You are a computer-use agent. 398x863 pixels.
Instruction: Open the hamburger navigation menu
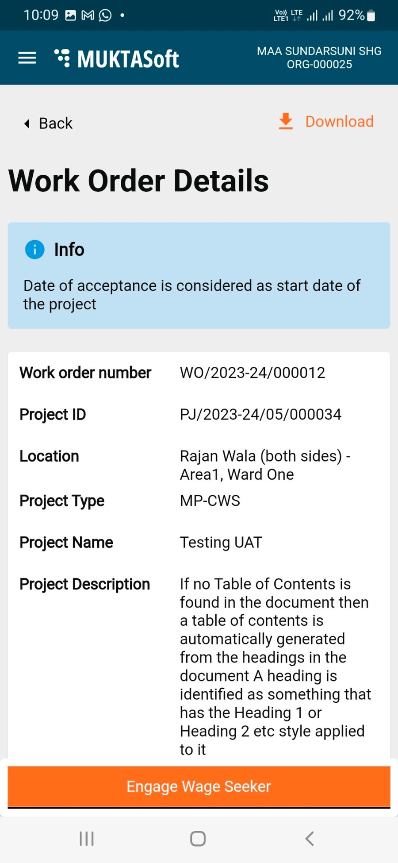(27, 58)
